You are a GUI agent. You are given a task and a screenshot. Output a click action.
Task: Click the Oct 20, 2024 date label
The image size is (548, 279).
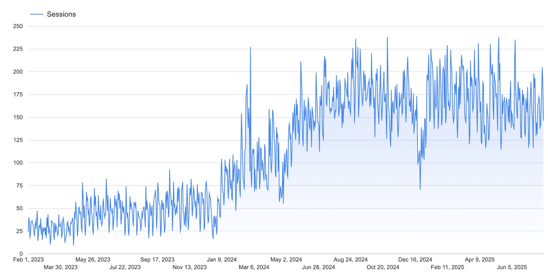pos(383,267)
